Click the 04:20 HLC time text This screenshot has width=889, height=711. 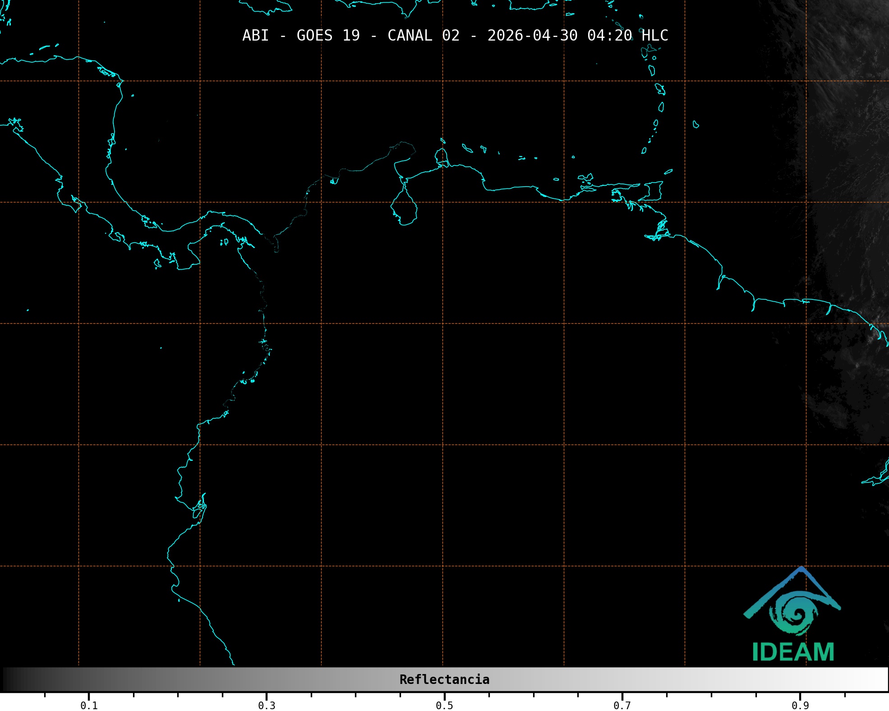(627, 36)
